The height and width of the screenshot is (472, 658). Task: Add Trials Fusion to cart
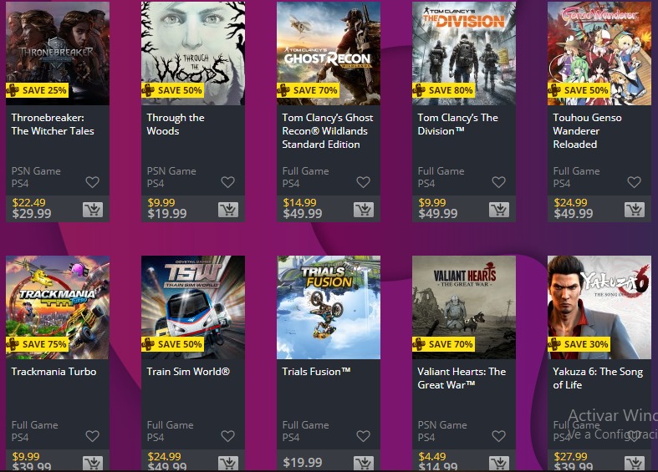(x=364, y=463)
